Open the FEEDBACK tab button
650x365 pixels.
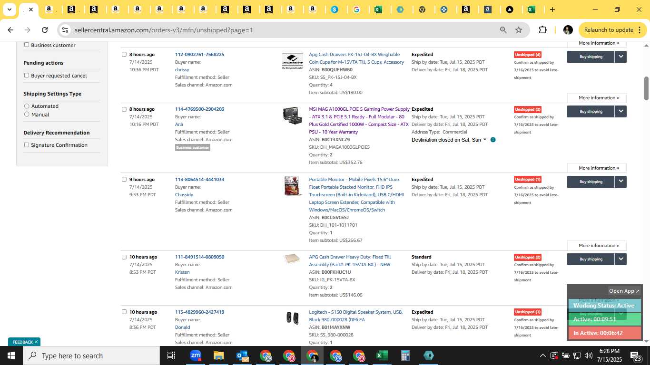pyautogui.click(x=22, y=342)
